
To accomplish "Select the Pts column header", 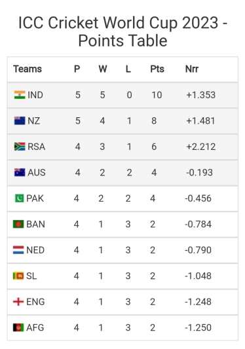I will tap(157, 69).
